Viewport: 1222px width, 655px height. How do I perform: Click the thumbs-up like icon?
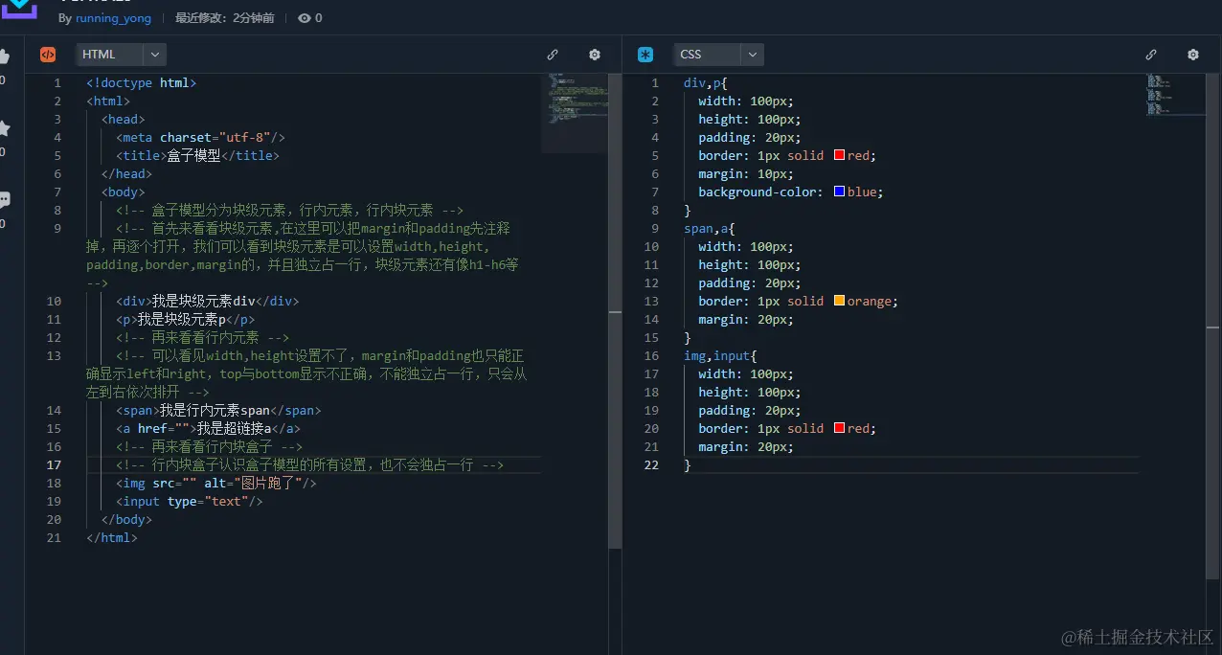(x=4, y=56)
